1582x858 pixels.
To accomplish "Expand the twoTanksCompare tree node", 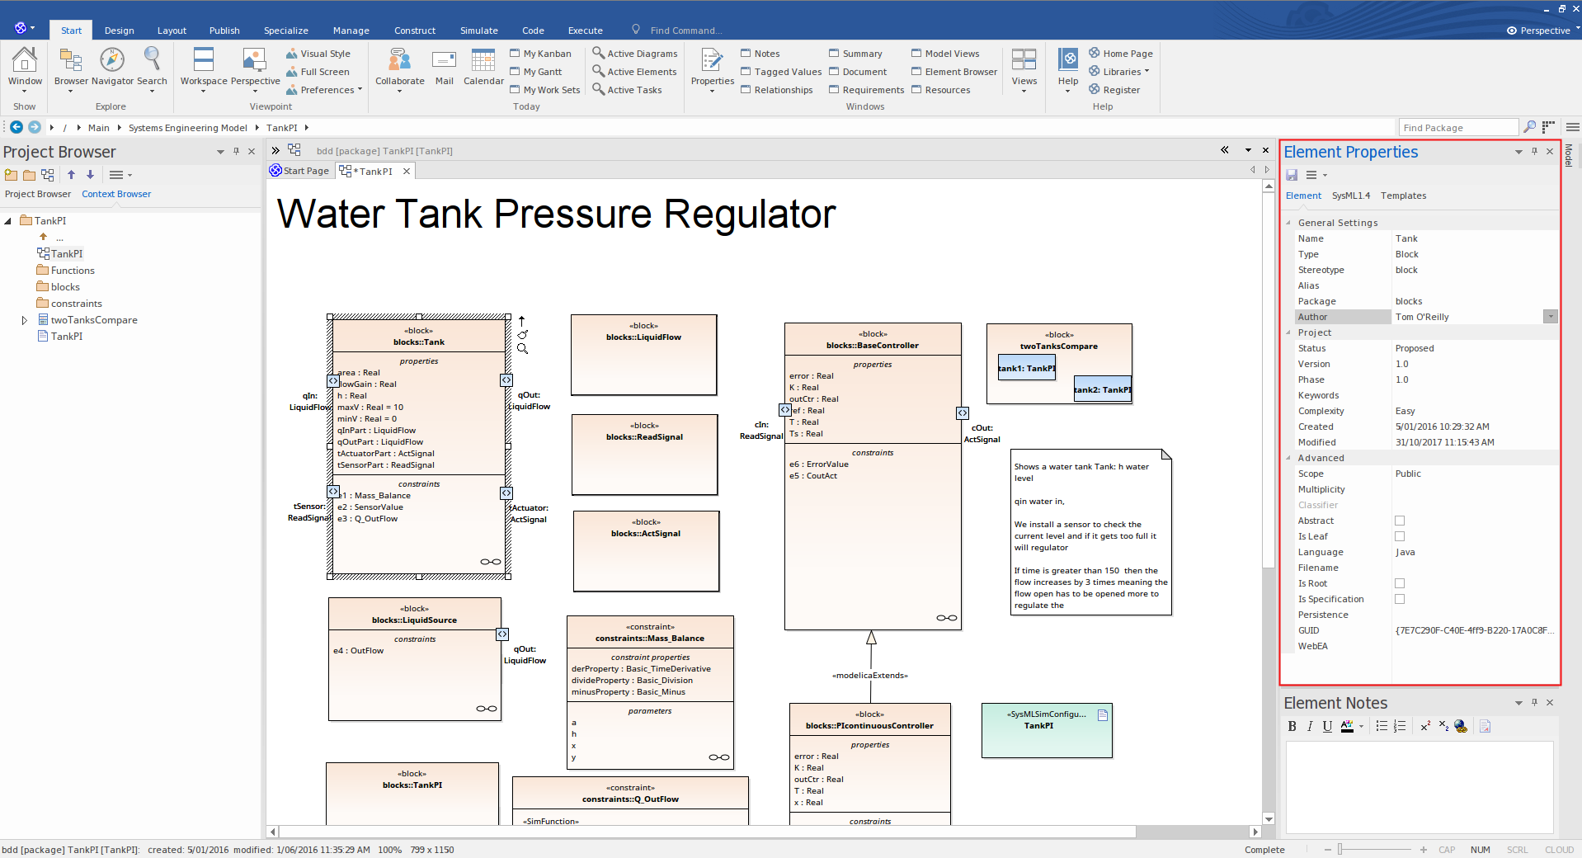I will pyautogui.click(x=25, y=320).
